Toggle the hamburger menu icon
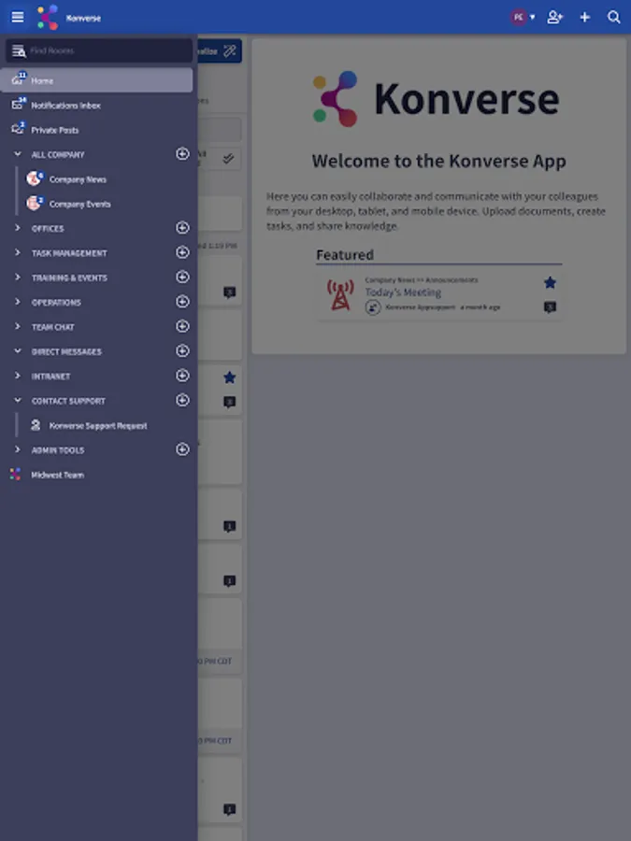The width and height of the screenshot is (631, 841). pos(17,17)
